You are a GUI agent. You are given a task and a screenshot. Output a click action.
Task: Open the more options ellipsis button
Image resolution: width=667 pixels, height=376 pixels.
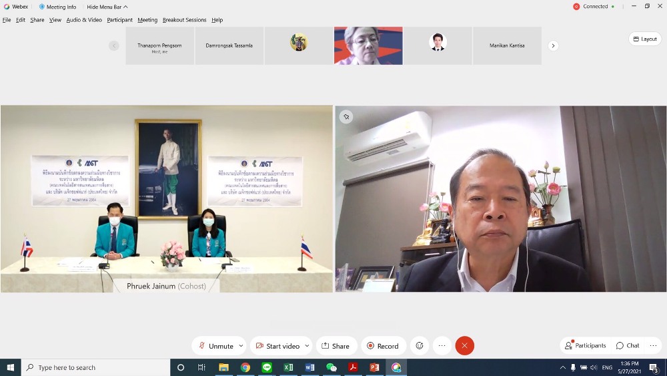tap(442, 346)
